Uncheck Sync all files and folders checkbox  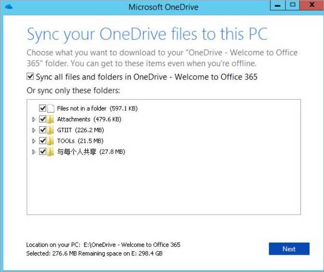coord(30,77)
